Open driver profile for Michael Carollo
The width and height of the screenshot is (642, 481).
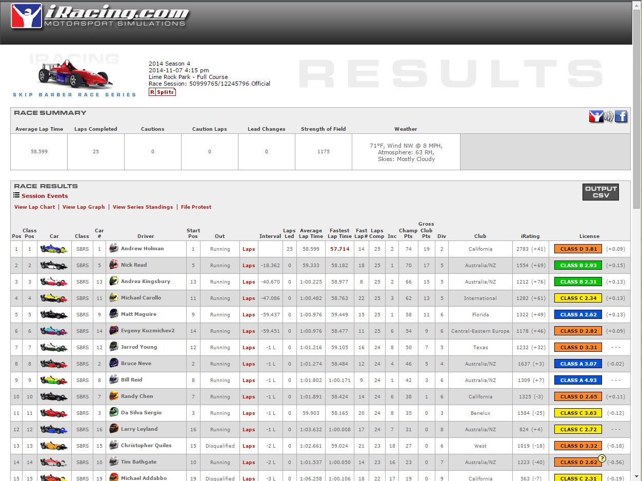pos(141,298)
